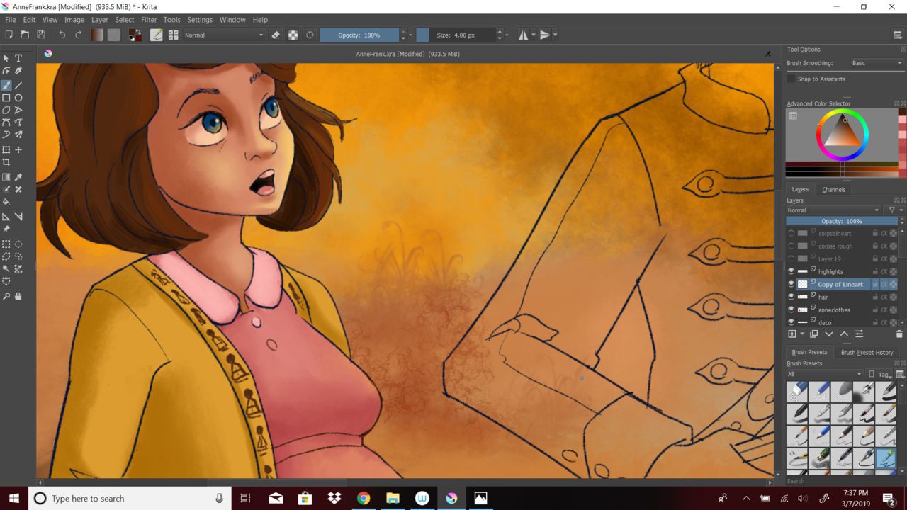Select the Ellipse shape tool
The image size is (907, 510).
click(18, 98)
